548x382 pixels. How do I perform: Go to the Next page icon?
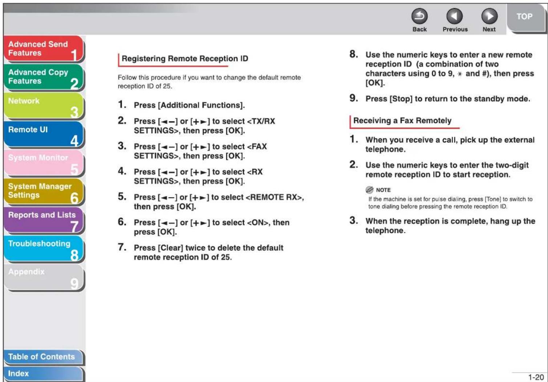pyautogui.click(x=489, y=16)
